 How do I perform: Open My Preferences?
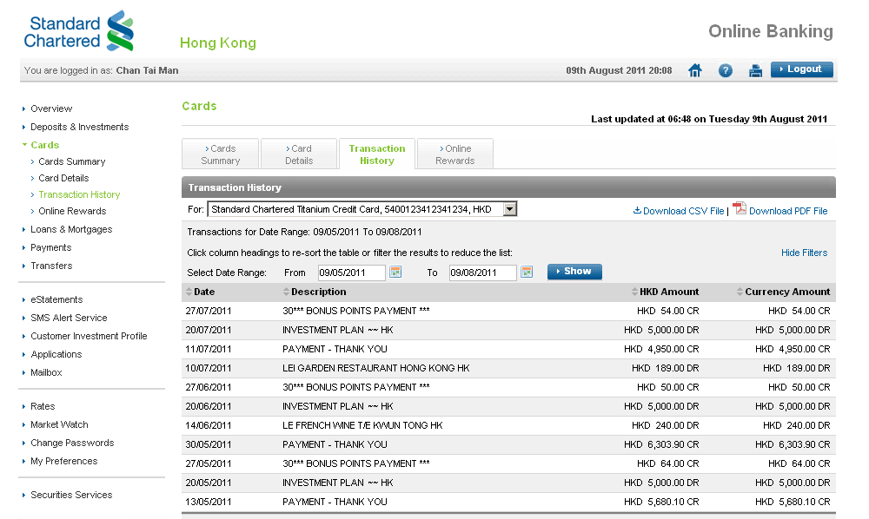coord(63,461)
